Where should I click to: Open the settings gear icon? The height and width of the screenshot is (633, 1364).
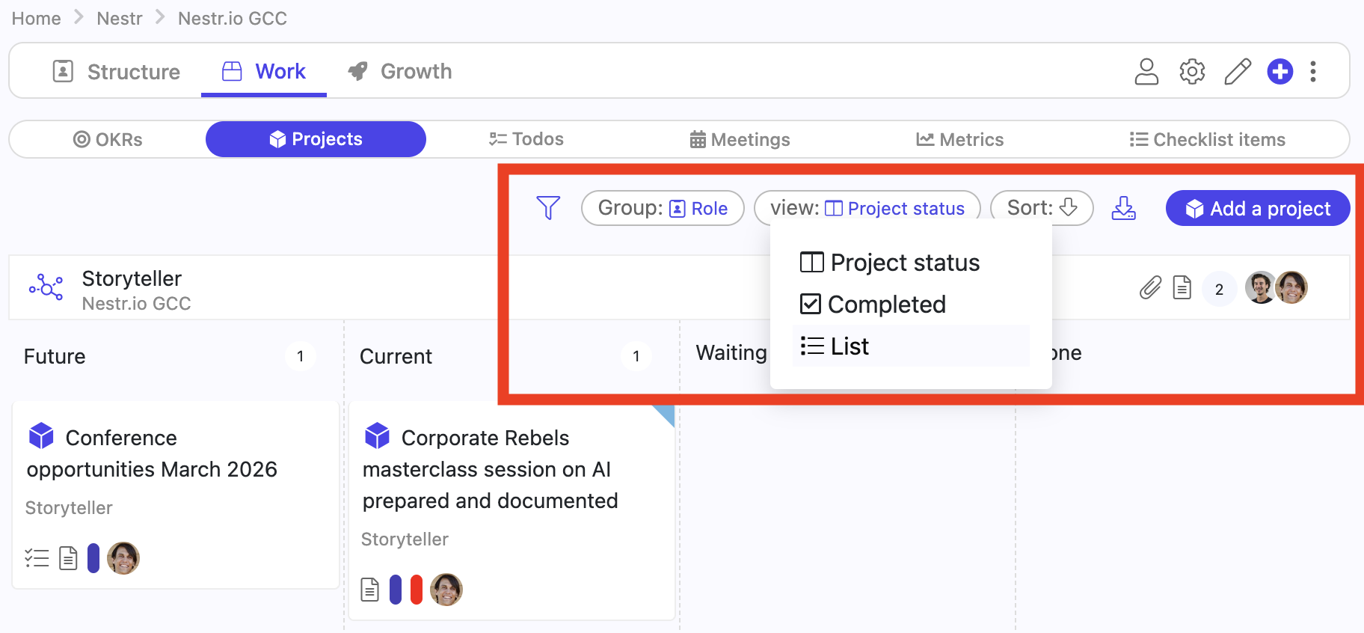click(1192, 72)
